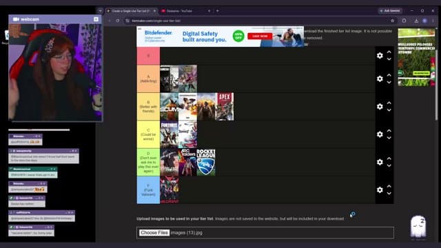Open settings gear for A (Addicting) row
Screen dimensions: 441x248
pyautogui.click(x=380, y=79)
